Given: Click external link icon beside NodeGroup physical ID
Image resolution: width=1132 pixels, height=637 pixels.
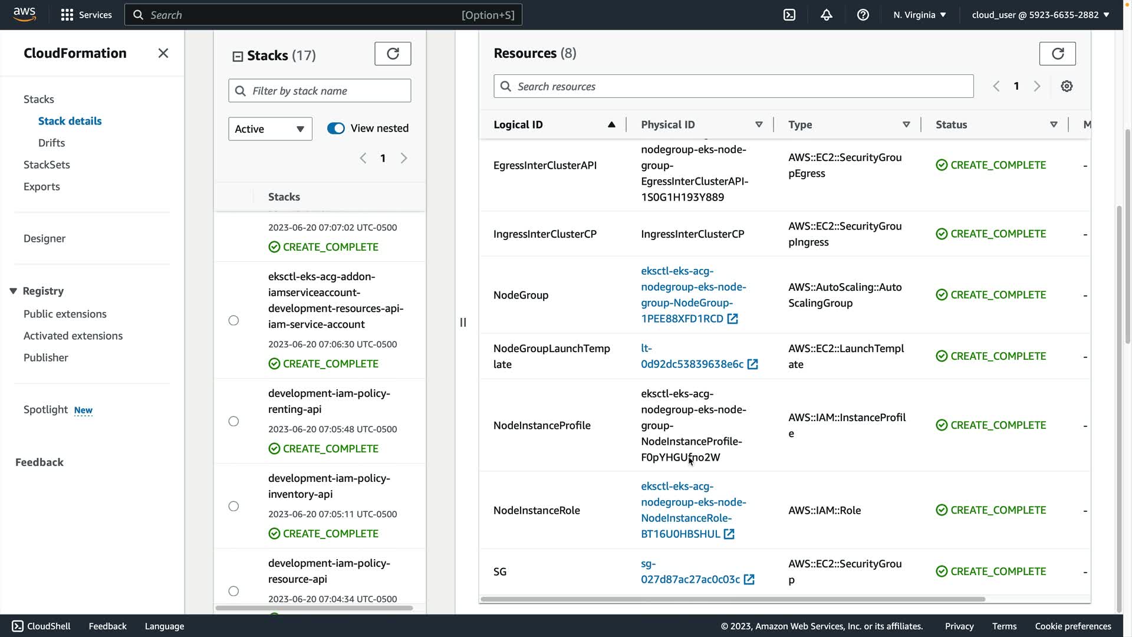Looking at the screenshot, I should [732, 319].
